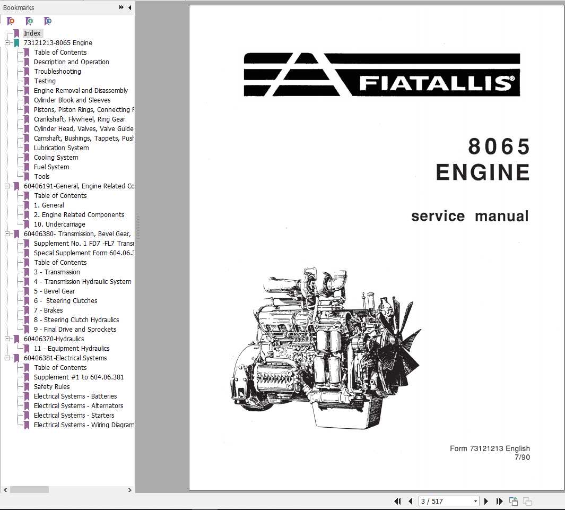Click the engine illustration on the page

325,348
